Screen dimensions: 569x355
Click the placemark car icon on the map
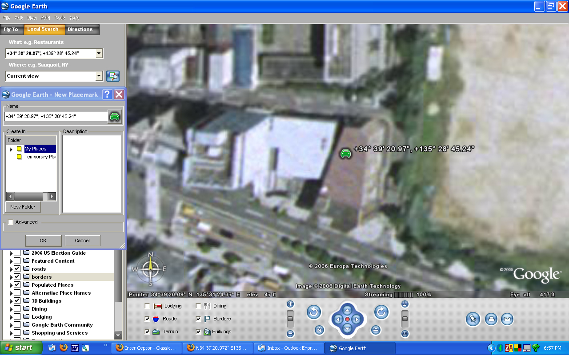pyautogui.click(x=345, y=154)
